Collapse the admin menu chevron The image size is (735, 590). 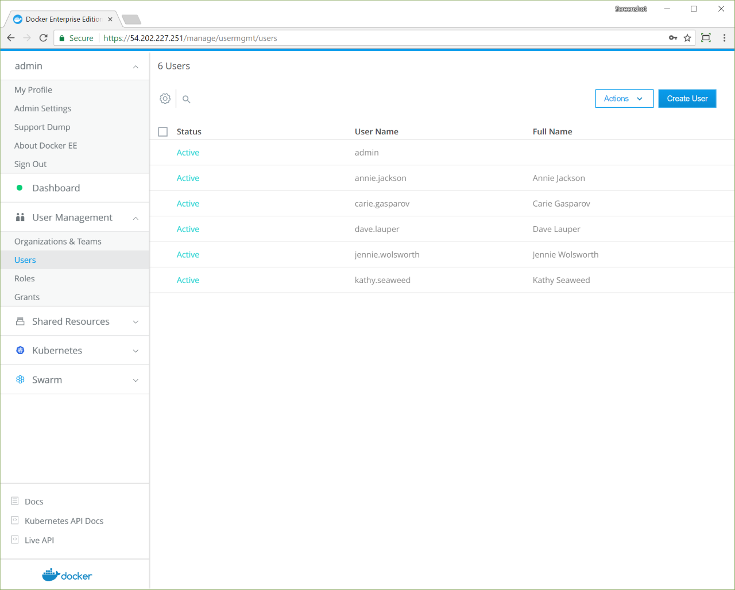tap(136, 67)
